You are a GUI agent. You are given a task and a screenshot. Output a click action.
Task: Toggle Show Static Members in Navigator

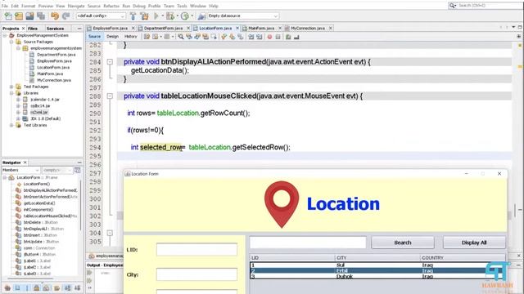tap(27, 288)
